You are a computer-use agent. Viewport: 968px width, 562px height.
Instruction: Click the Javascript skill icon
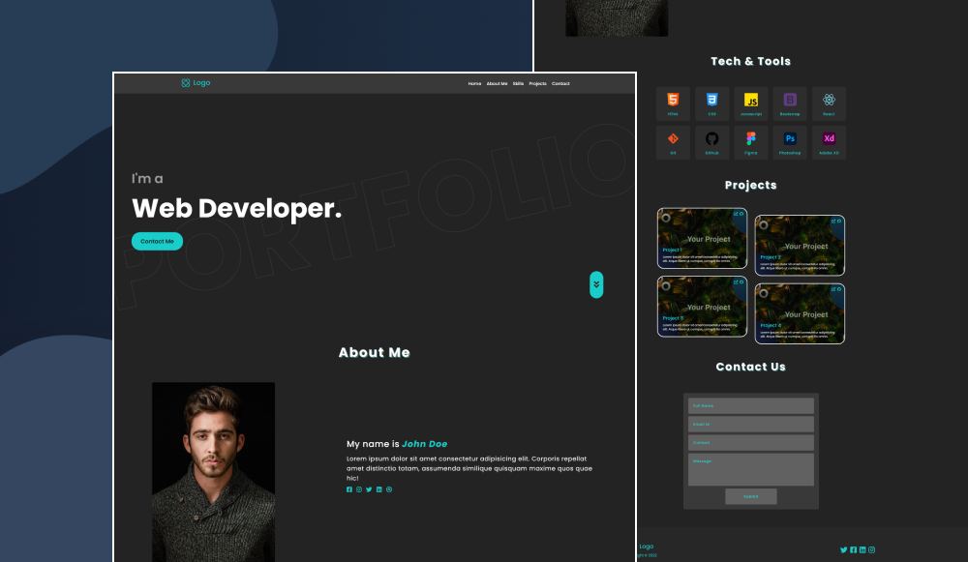[x=751, y=101]
